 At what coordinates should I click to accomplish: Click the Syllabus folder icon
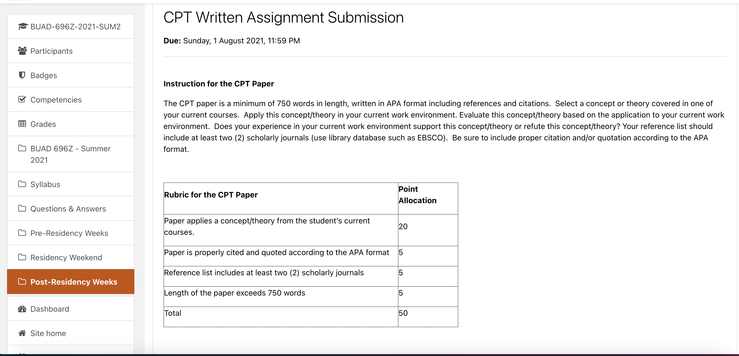click(x=22, y=184)
